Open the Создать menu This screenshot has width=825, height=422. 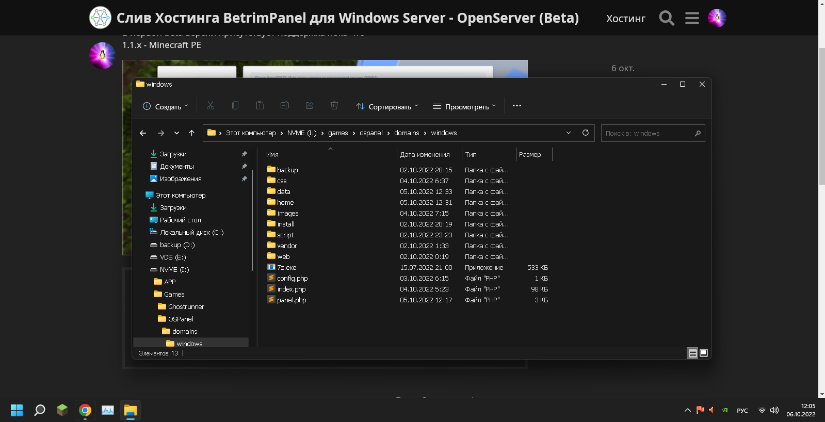(166, 106)
